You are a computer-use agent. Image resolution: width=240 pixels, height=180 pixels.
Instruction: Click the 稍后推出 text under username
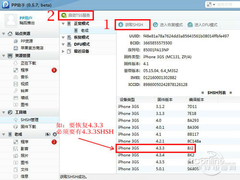[x=27, y=23]
